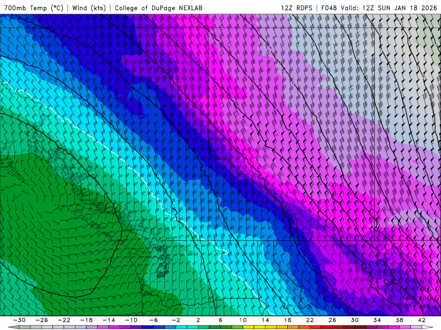Click the -22 value on the color scale
Image resolution: width=441 pixels, height=330 pixels.
tap(64, 320)
